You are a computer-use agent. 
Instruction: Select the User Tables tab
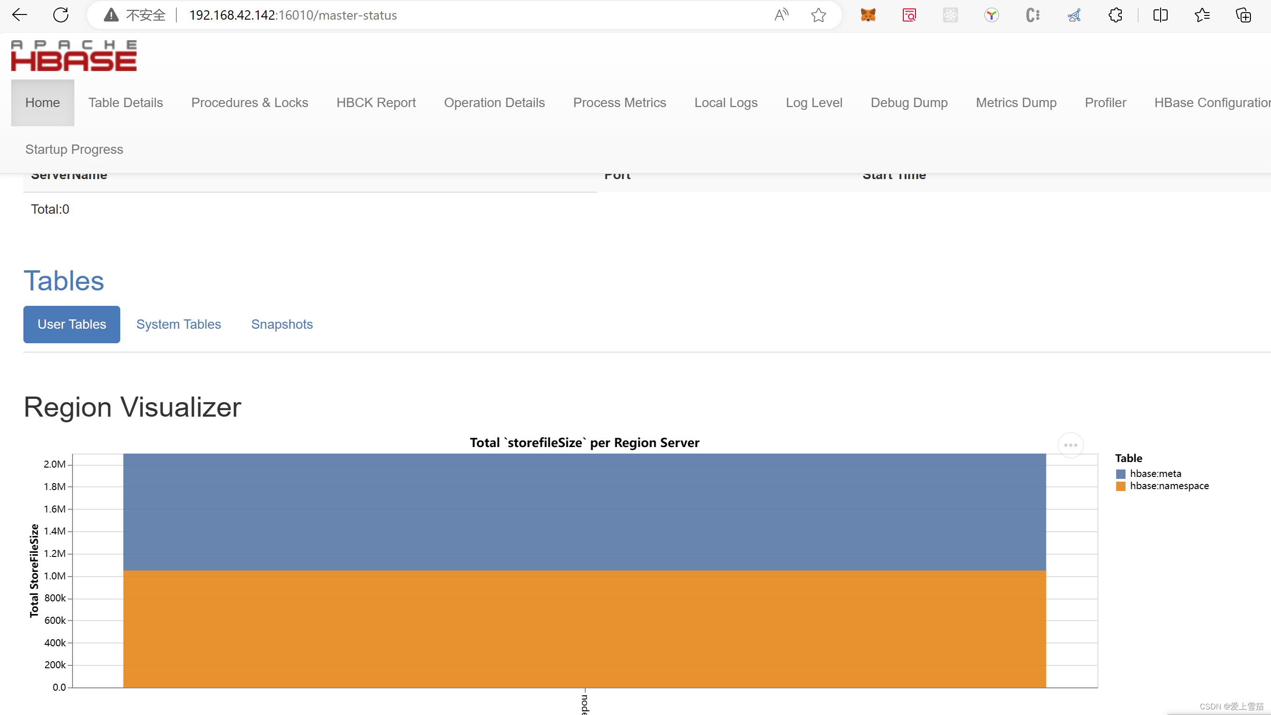(x=72, y=324)
